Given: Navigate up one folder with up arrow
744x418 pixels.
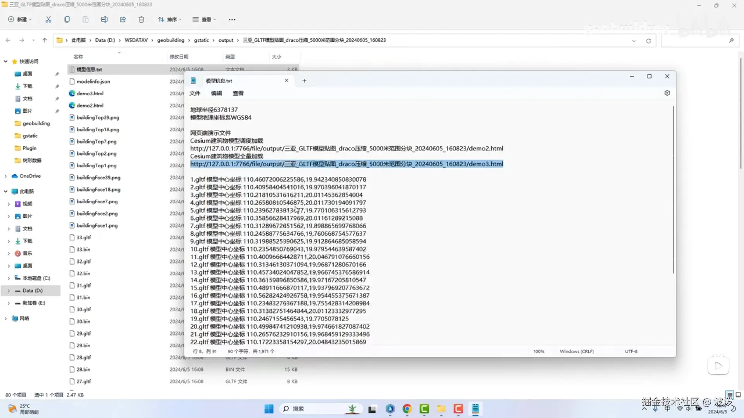Looking at the screenshot, I should point(45,40).
